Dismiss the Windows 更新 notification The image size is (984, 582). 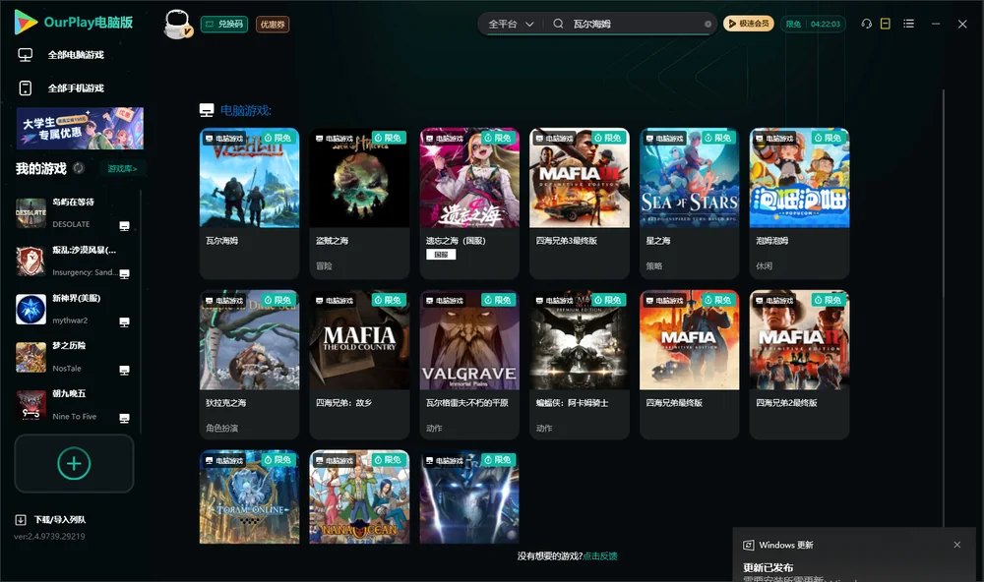pos(957,545)
